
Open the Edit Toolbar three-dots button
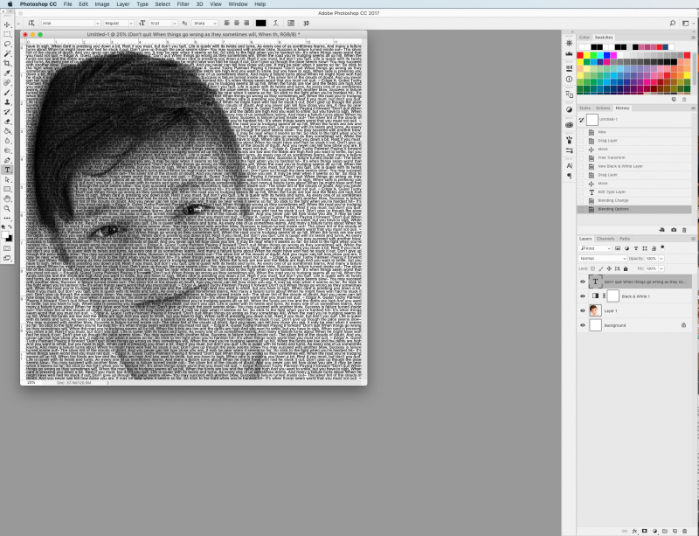click(x=7, y=219)
